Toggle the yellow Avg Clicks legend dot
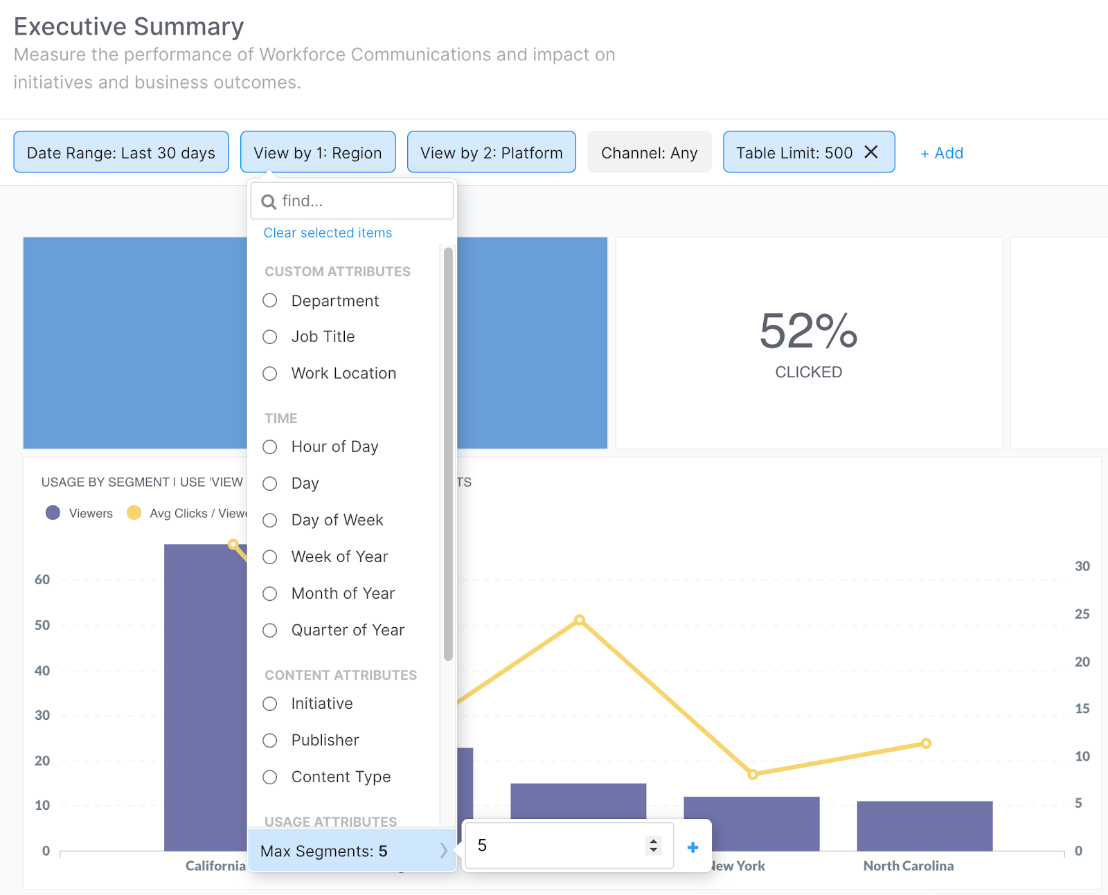 134,513
